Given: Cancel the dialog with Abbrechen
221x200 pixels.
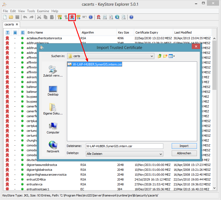Looking at the screenshot, I should pos(184,153).
